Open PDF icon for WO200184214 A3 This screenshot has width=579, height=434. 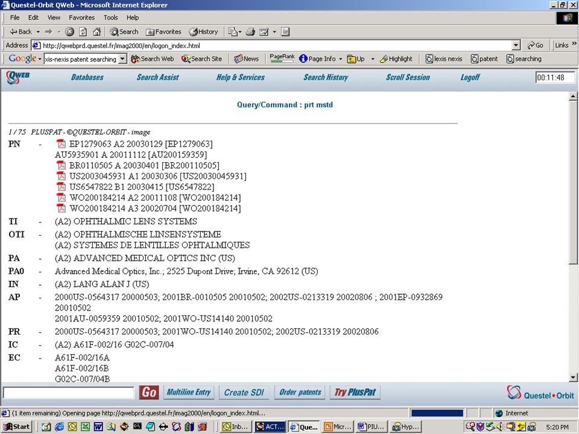[x=62, y=208]
